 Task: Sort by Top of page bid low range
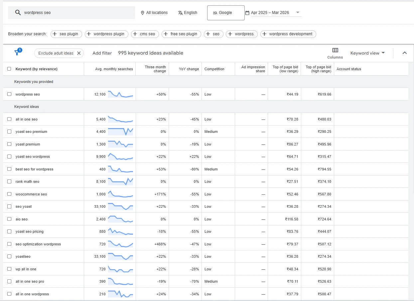(285, 69)
